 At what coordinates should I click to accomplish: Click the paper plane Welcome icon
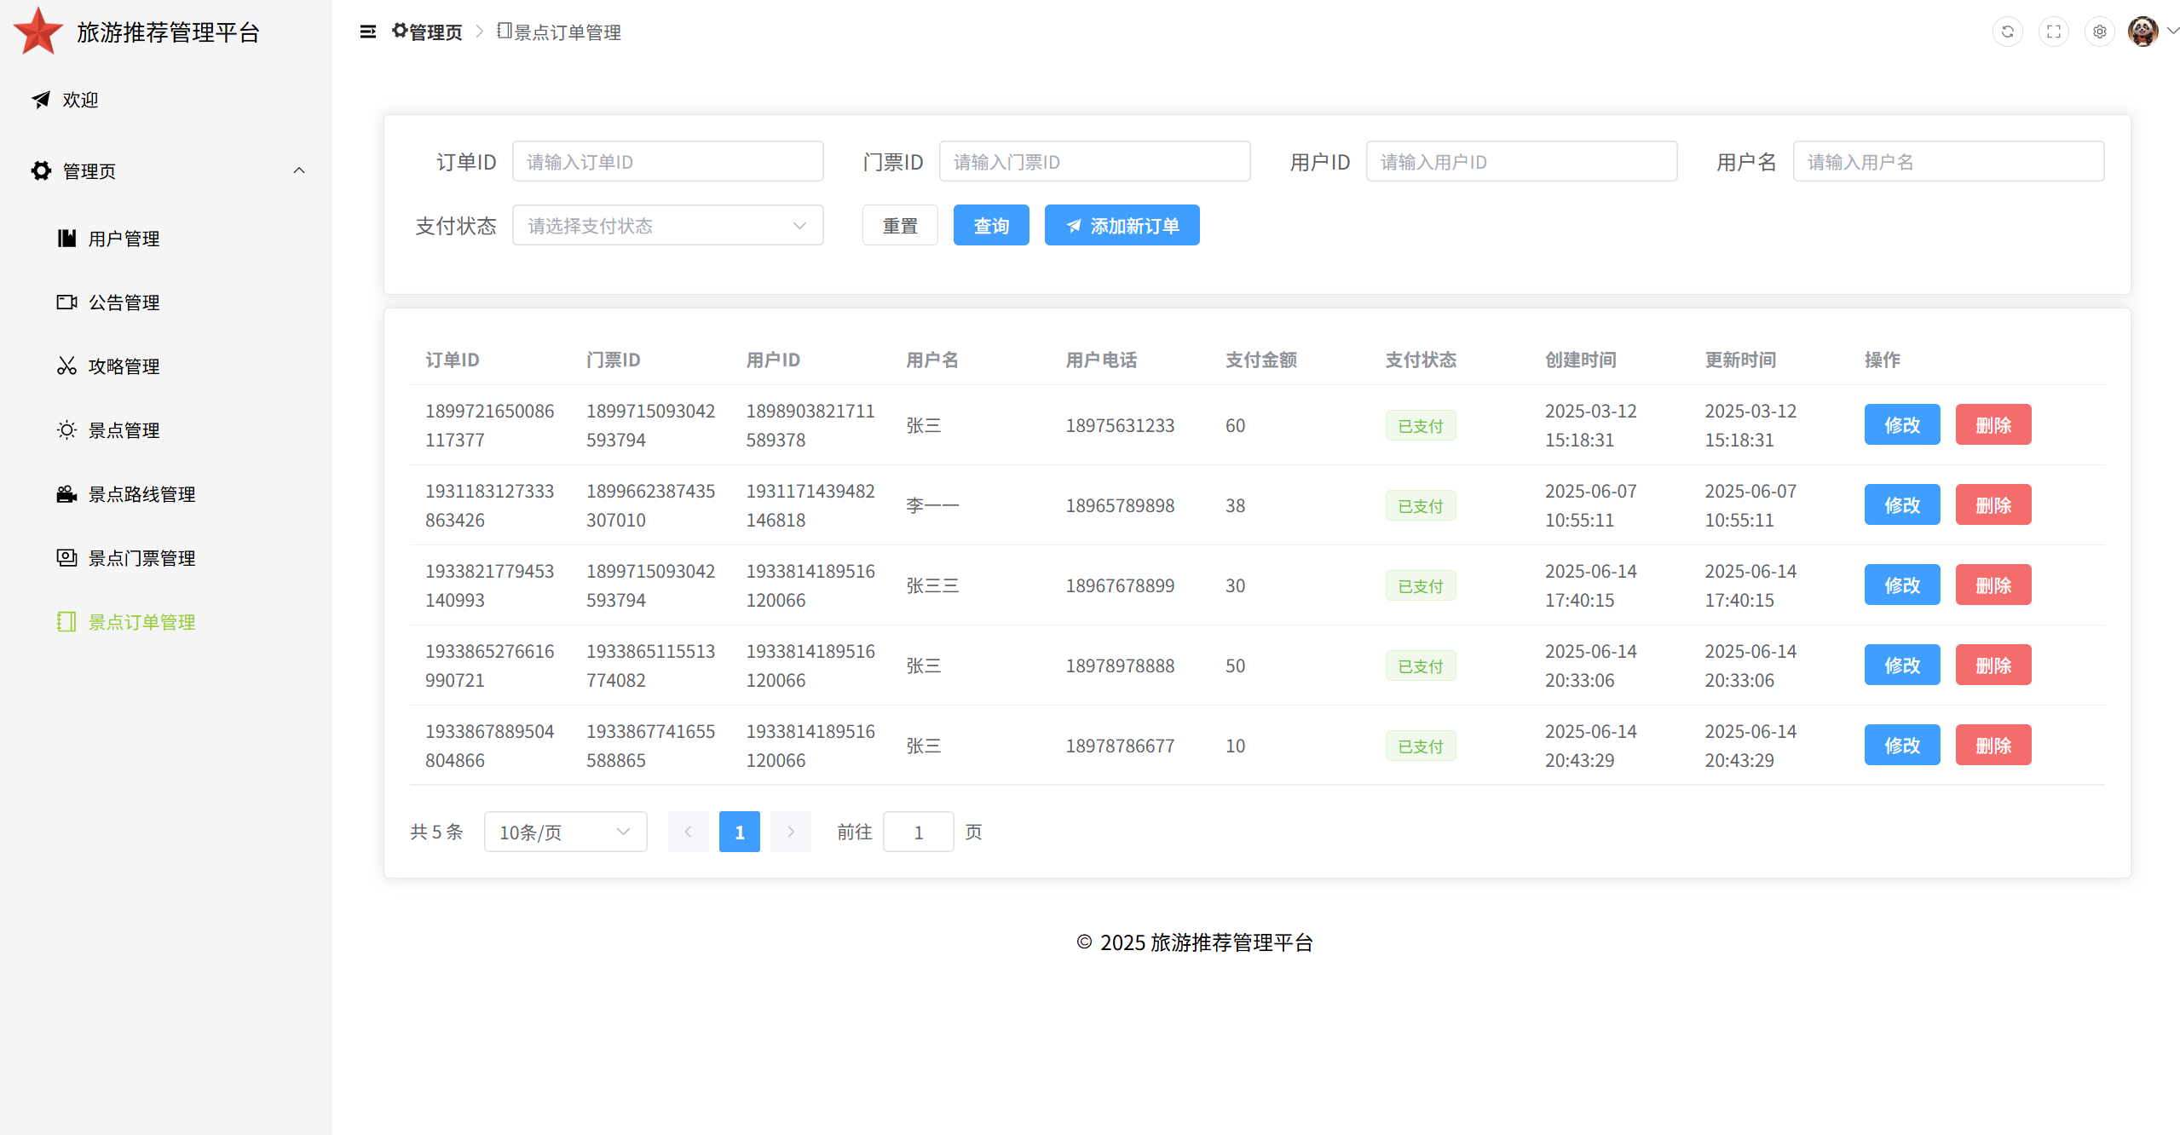pyautogui.click(x=40, y=100)
